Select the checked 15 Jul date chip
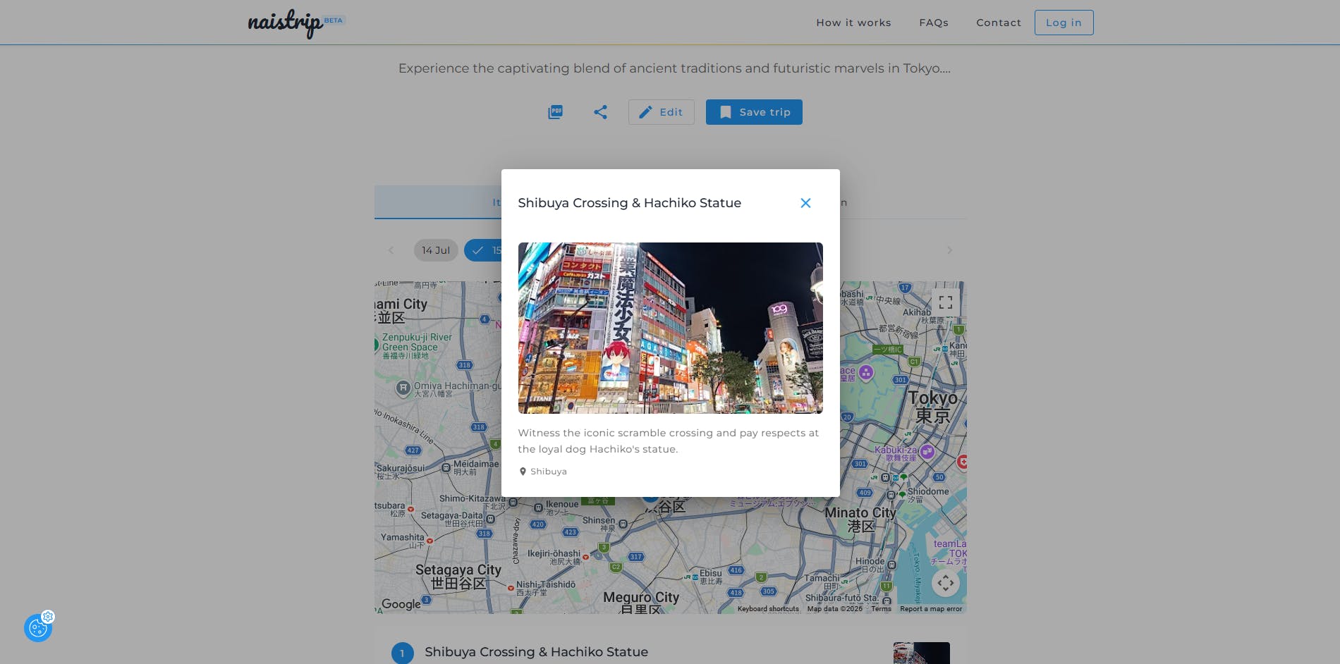This screenshot has width=1340, height=664. (483, 250)
